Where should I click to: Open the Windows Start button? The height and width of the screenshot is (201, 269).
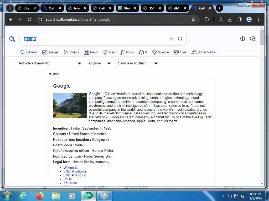[7, 196]
